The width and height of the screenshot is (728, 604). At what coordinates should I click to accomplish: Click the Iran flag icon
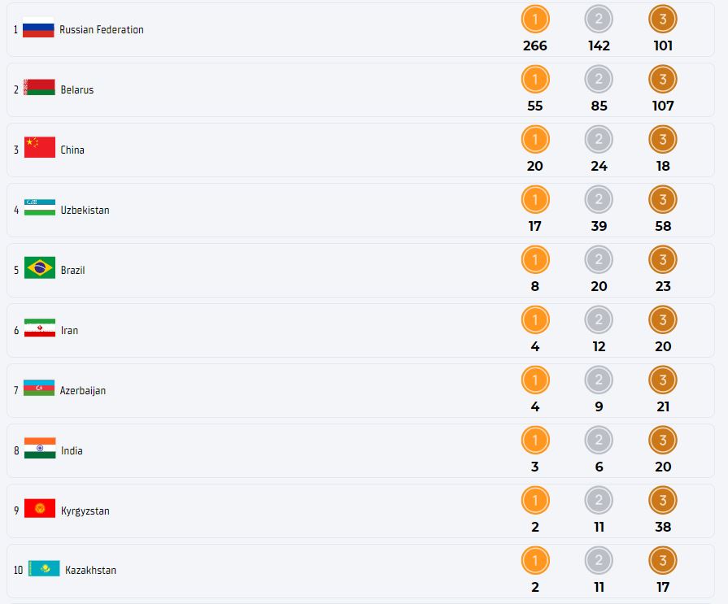(40, 329)
